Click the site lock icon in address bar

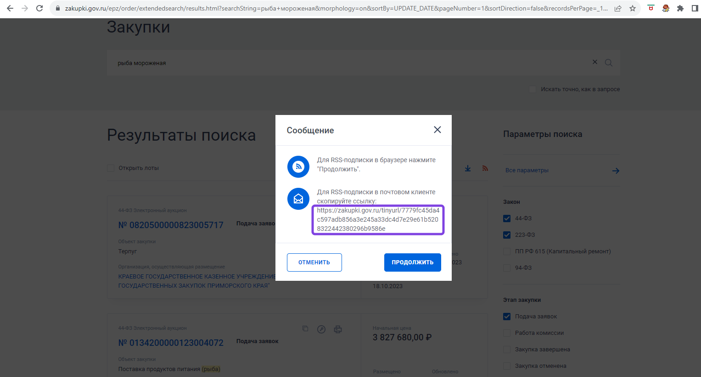(x=57, y=8)
